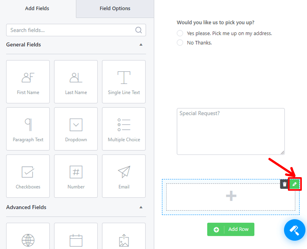
Task: Switch to the Field Options tab
Action: 115,8
